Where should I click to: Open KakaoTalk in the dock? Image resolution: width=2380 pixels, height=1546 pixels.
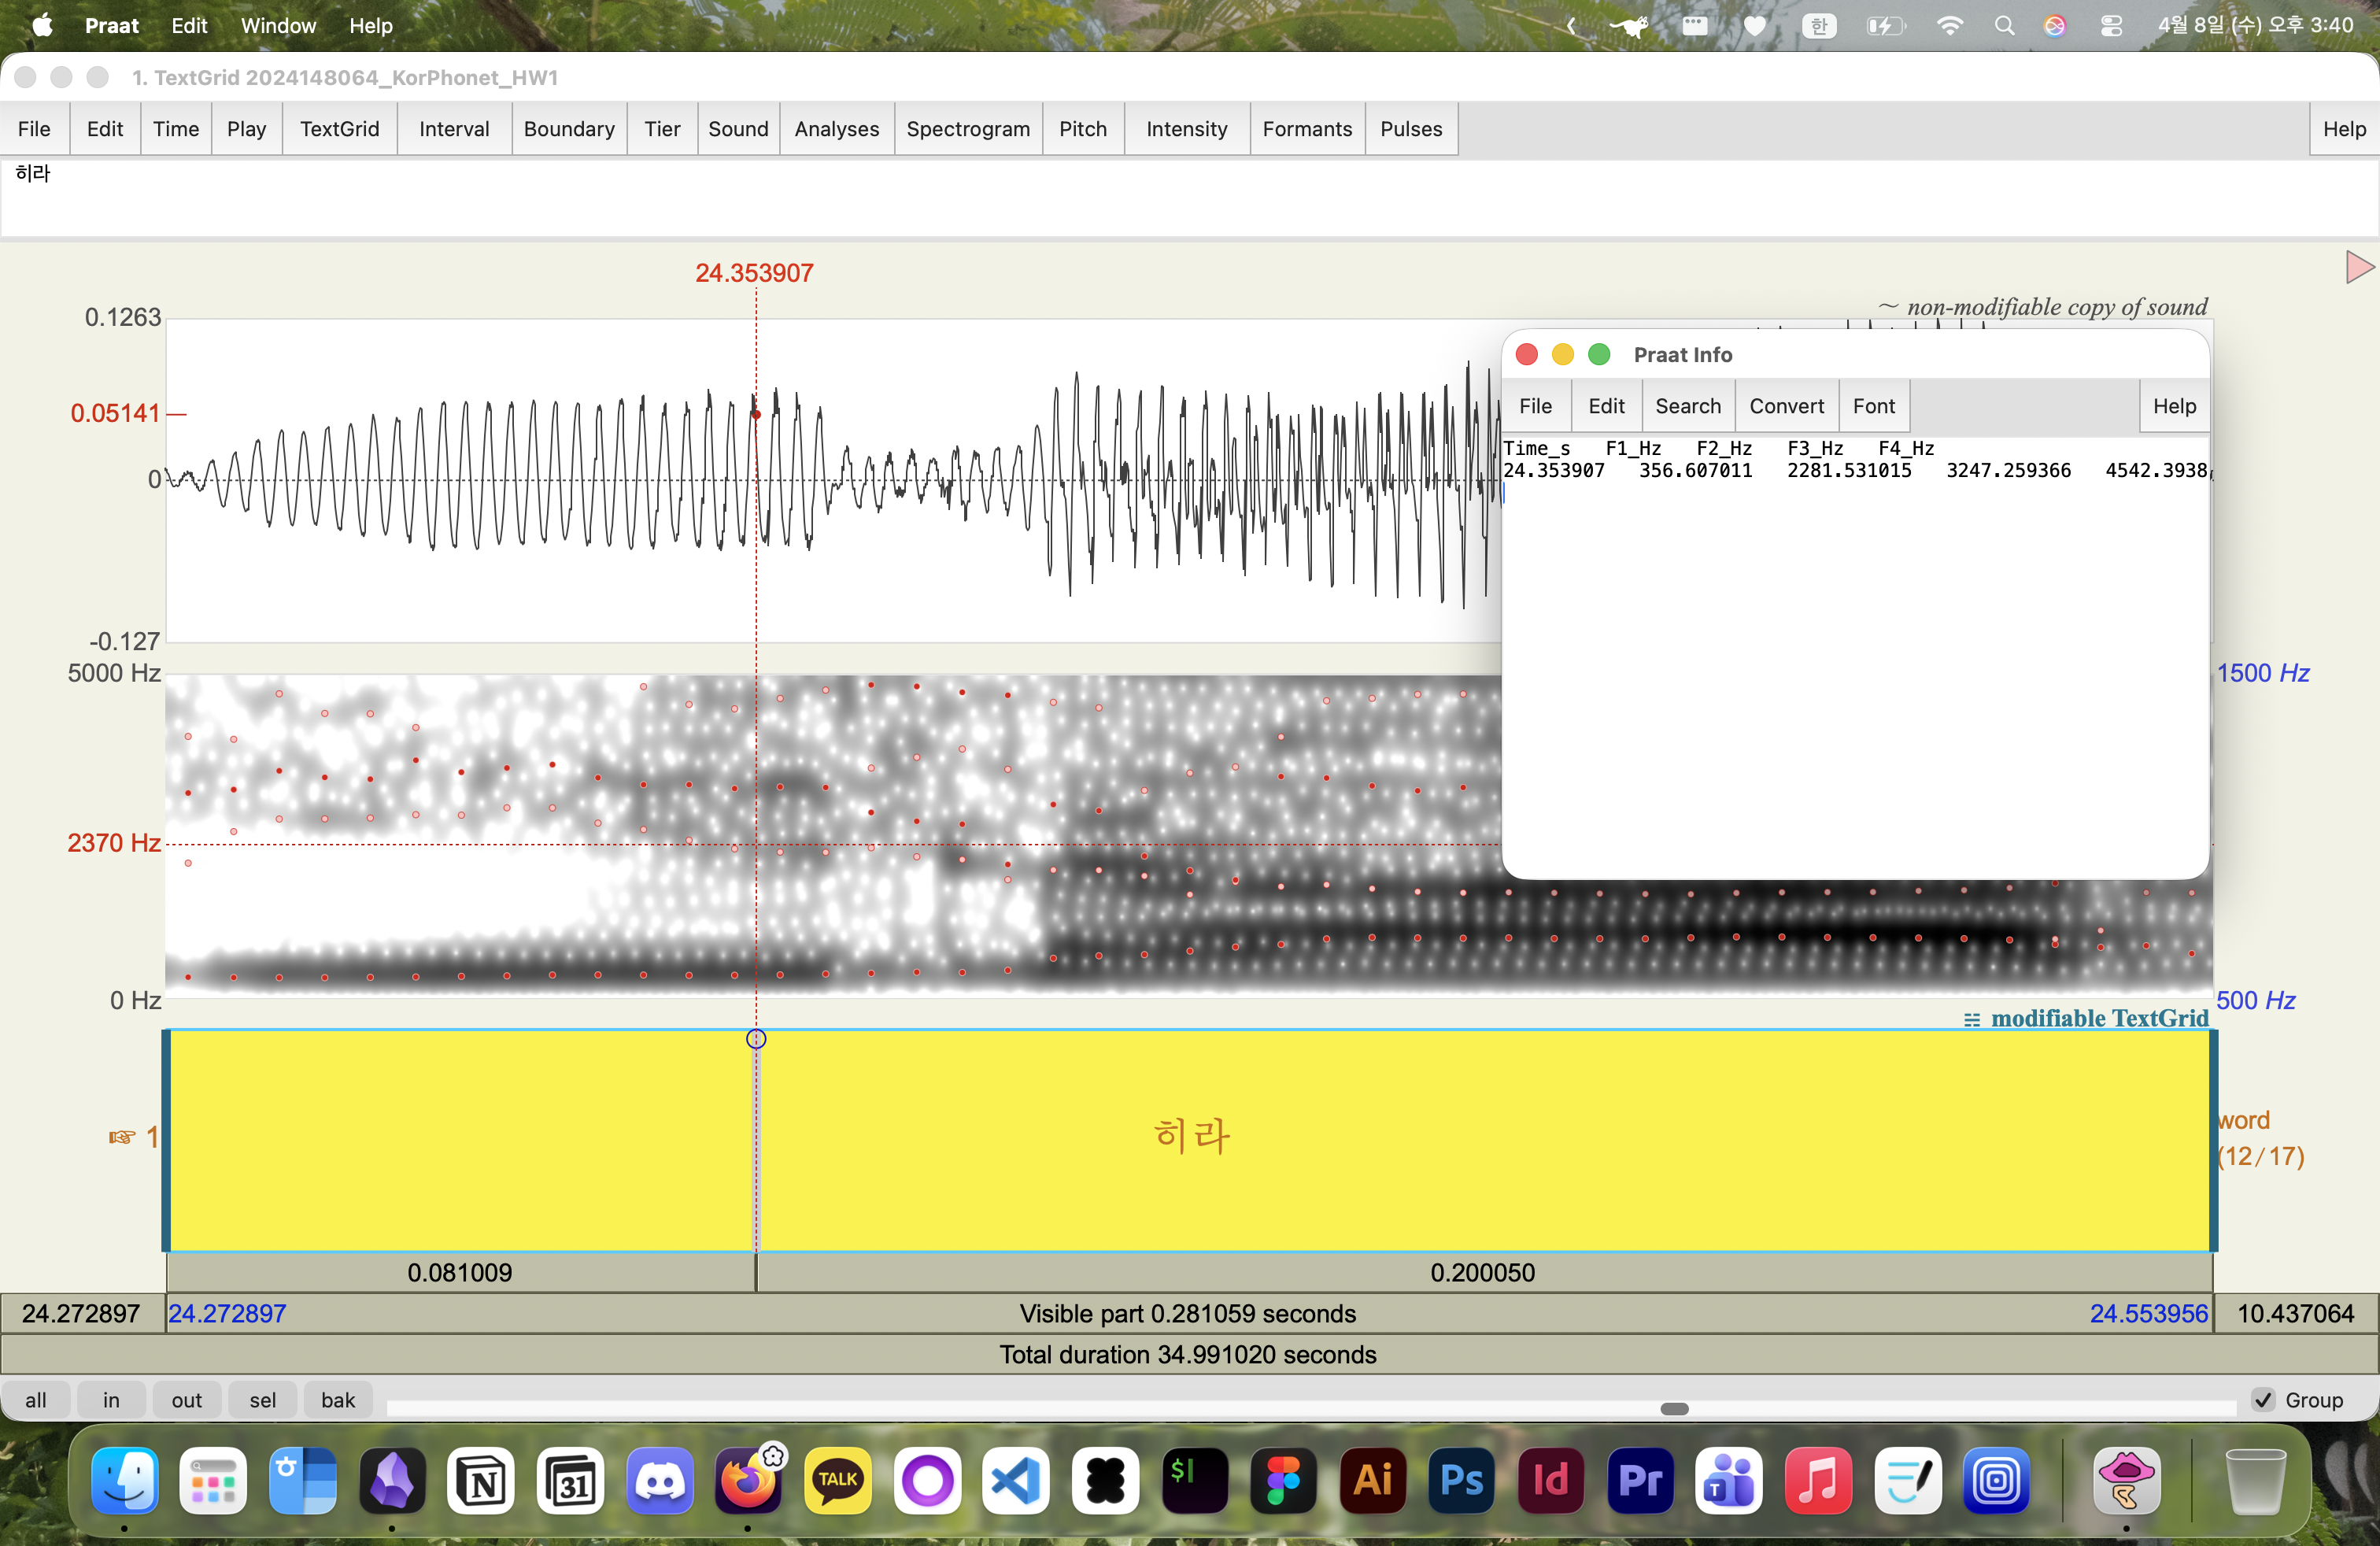pyautogui.click(x=838, y=1479)
